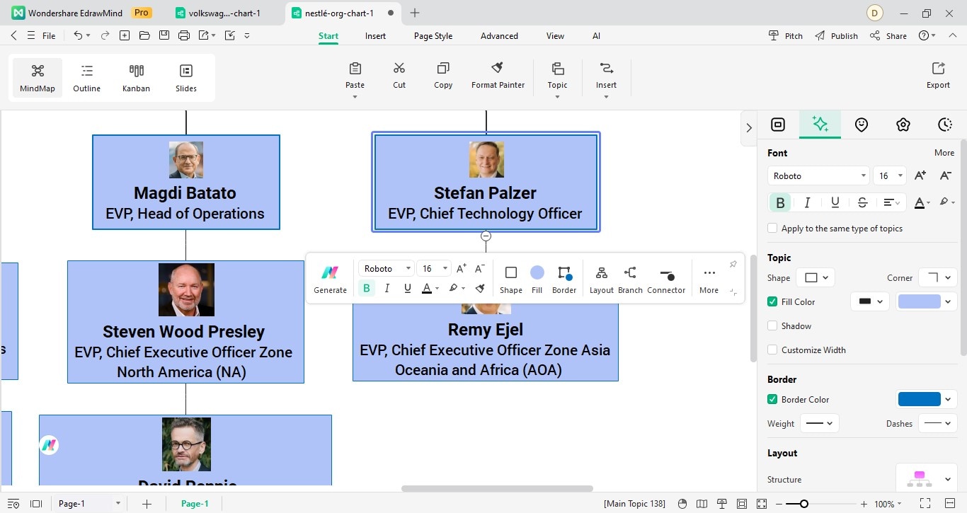967x513 pixels.
Task: Uncheck the Fill Color checkbox
Action: coord(772,301)
